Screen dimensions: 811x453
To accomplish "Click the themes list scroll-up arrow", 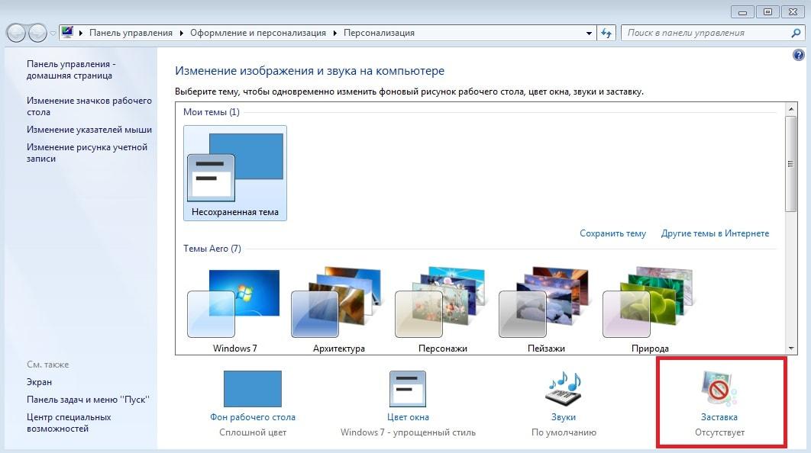I will (x=790, y=109).
